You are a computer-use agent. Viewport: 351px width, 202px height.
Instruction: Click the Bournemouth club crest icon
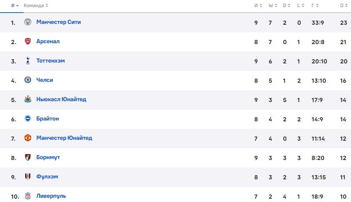(28, 157)
